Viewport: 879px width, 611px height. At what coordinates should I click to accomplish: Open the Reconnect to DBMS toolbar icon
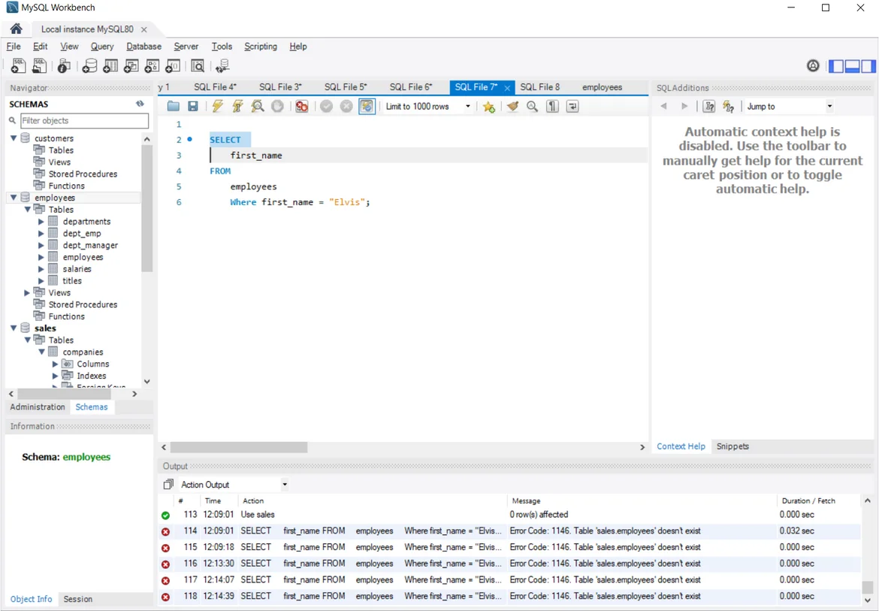(x=222, y=66)
